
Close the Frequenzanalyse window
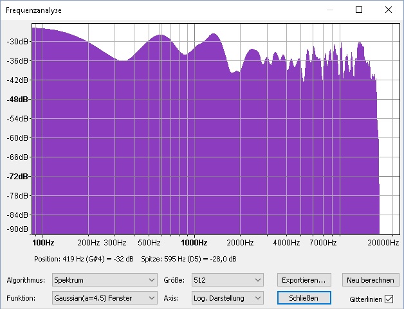(389, 10)
